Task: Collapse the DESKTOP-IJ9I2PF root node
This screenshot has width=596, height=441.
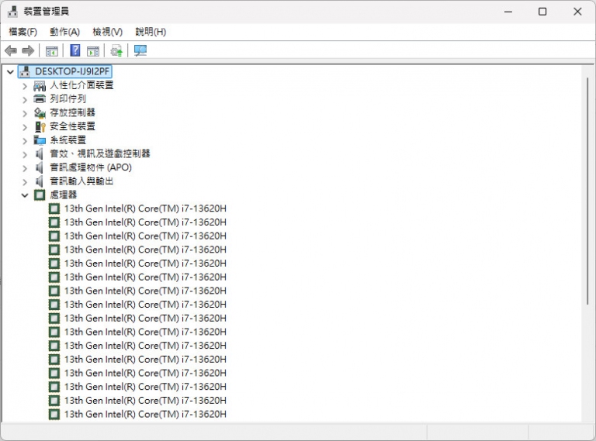Action: 10,71
